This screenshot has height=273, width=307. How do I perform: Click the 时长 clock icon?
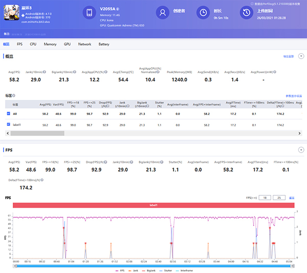click(x=203, y=13)
